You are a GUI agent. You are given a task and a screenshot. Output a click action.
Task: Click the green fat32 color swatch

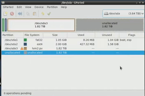[25, 40]
